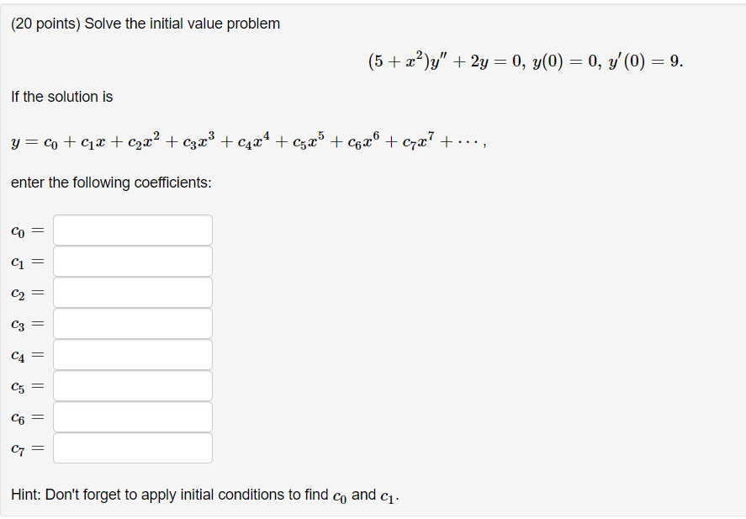
Task: Select the c3 answer box
Action: pos(132,323)
